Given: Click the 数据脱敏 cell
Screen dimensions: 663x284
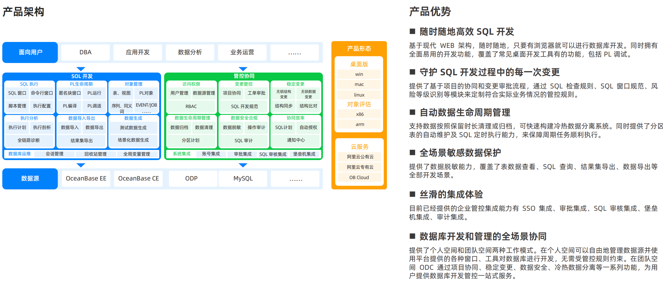Looking at the screenshot, I should pyautogui.click(x=232, y=128).
